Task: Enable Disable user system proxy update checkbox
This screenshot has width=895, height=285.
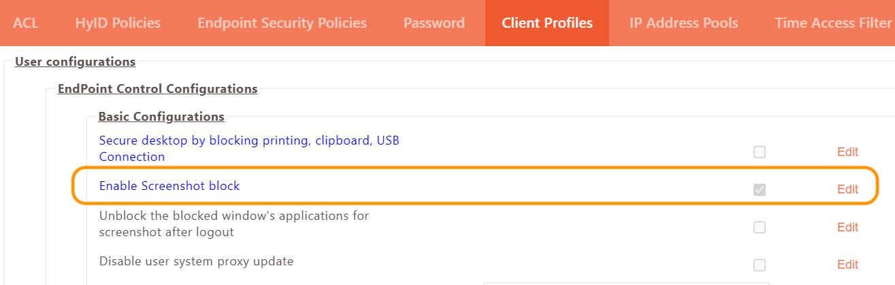Action: click(x=760, y=265)
